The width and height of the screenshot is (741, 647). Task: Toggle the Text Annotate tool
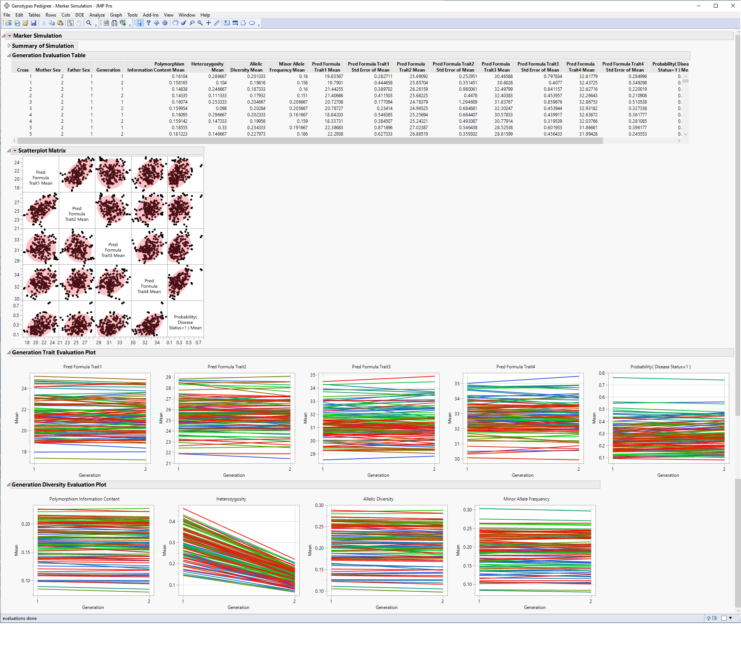click(x=227, y=23)
